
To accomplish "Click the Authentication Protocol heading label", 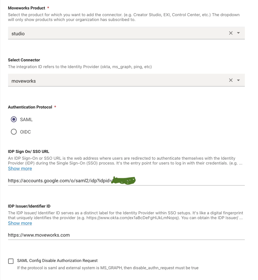I will (30, 107).
